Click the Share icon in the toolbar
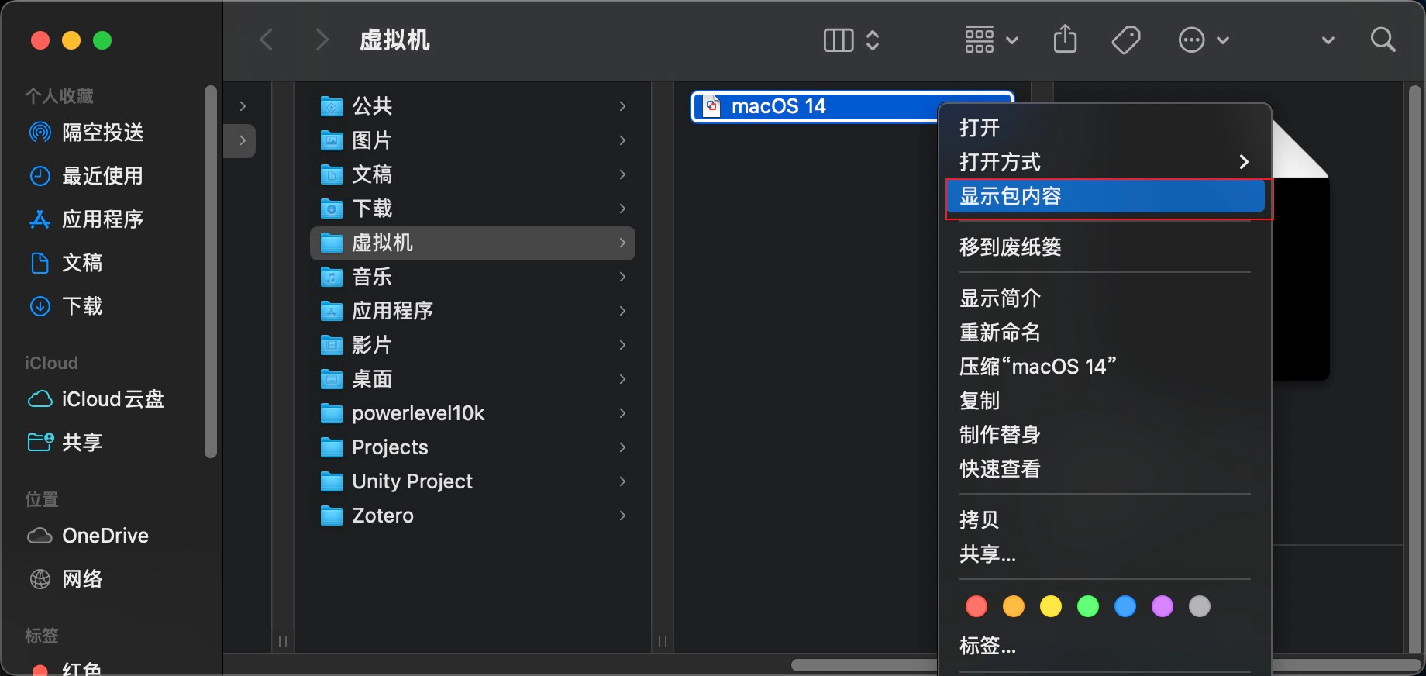 [x=1065, y=39]
